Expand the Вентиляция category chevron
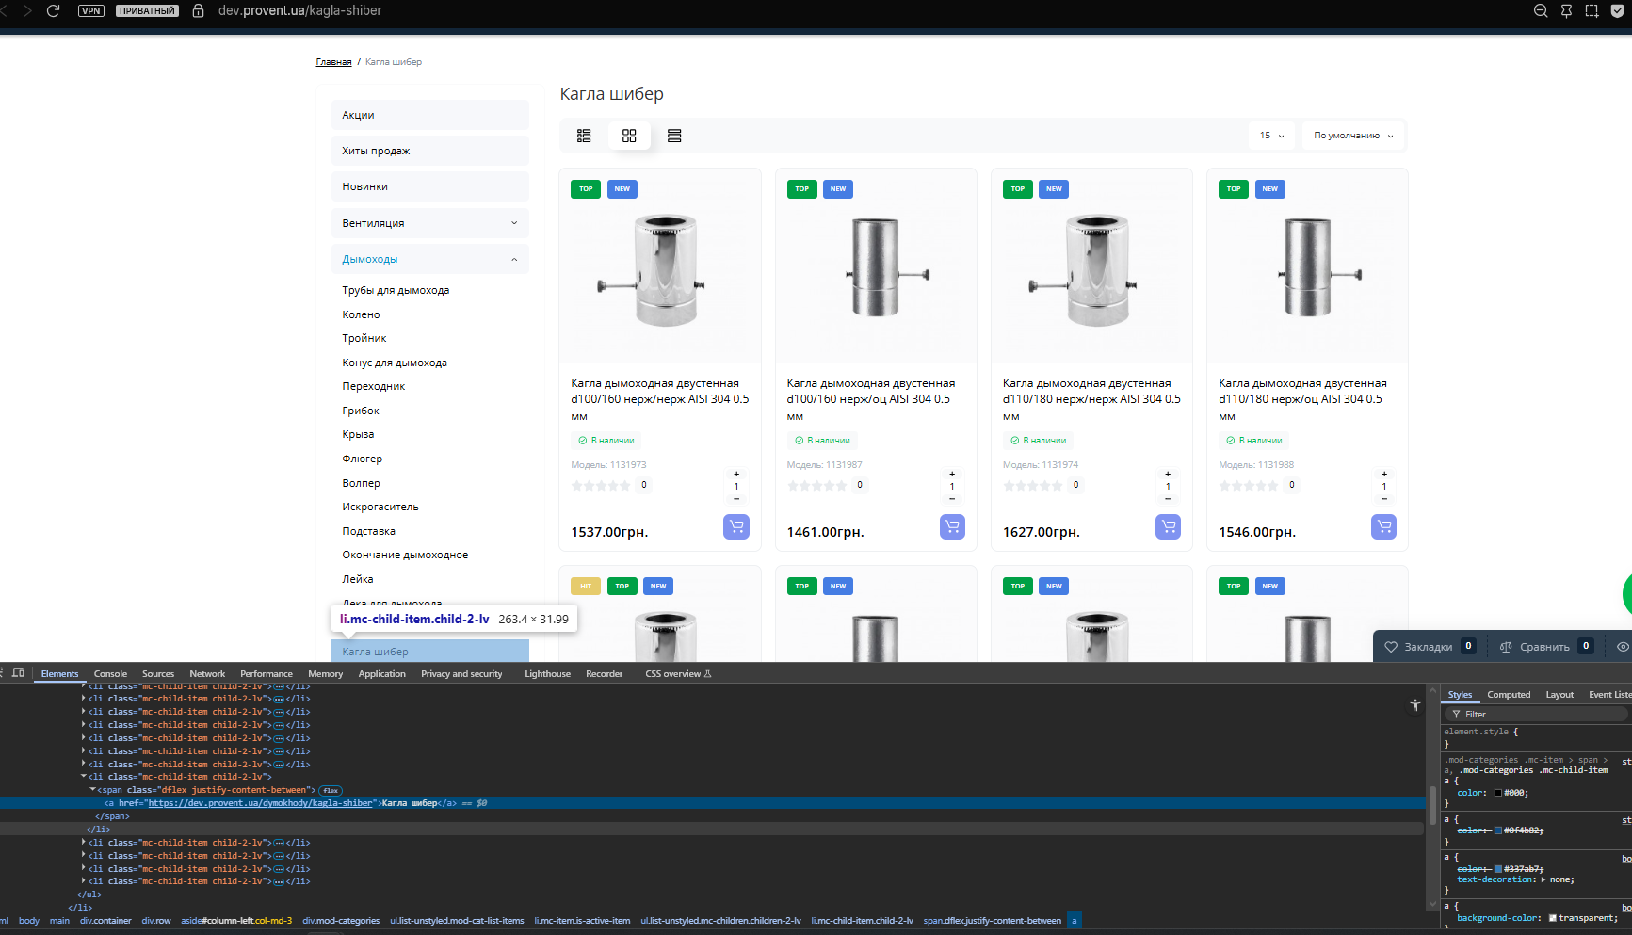 point(514,223)
